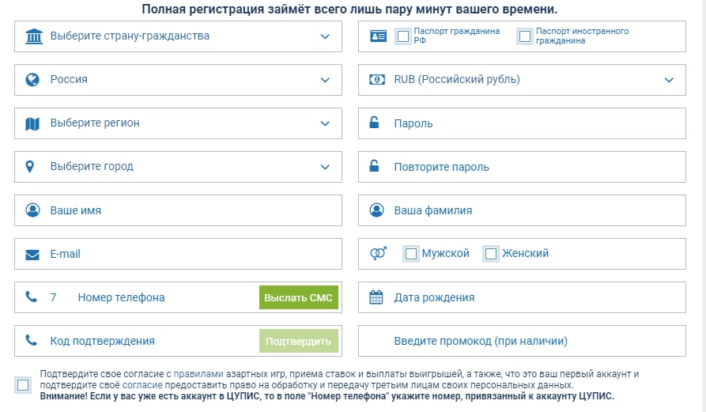The height and width of the screenshot is (412, 706).
Task: Click the map icon beside Выберите регион
Action: click(x=32, y=123)
